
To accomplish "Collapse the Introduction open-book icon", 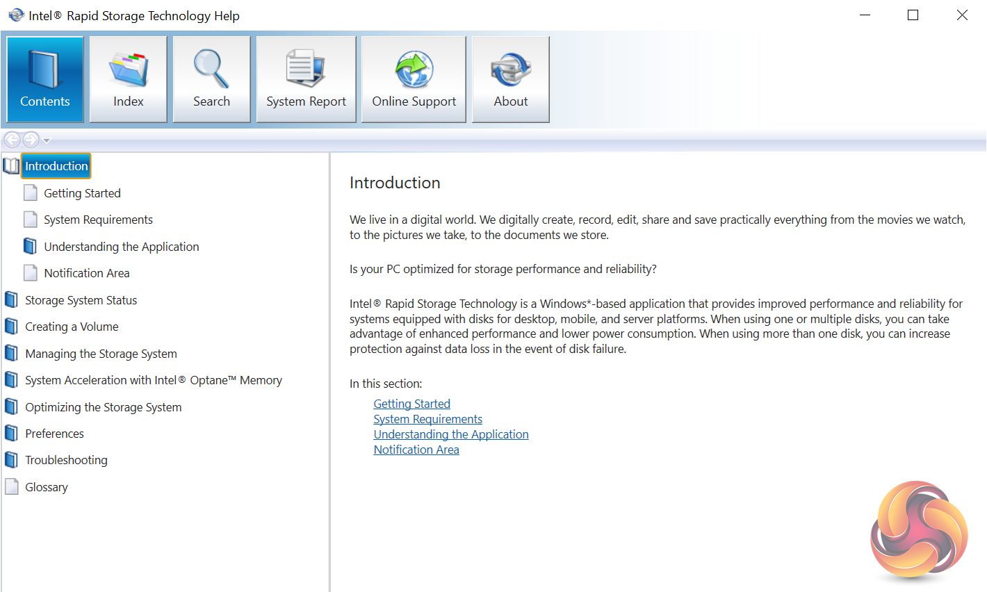I will tap(11, 166).
